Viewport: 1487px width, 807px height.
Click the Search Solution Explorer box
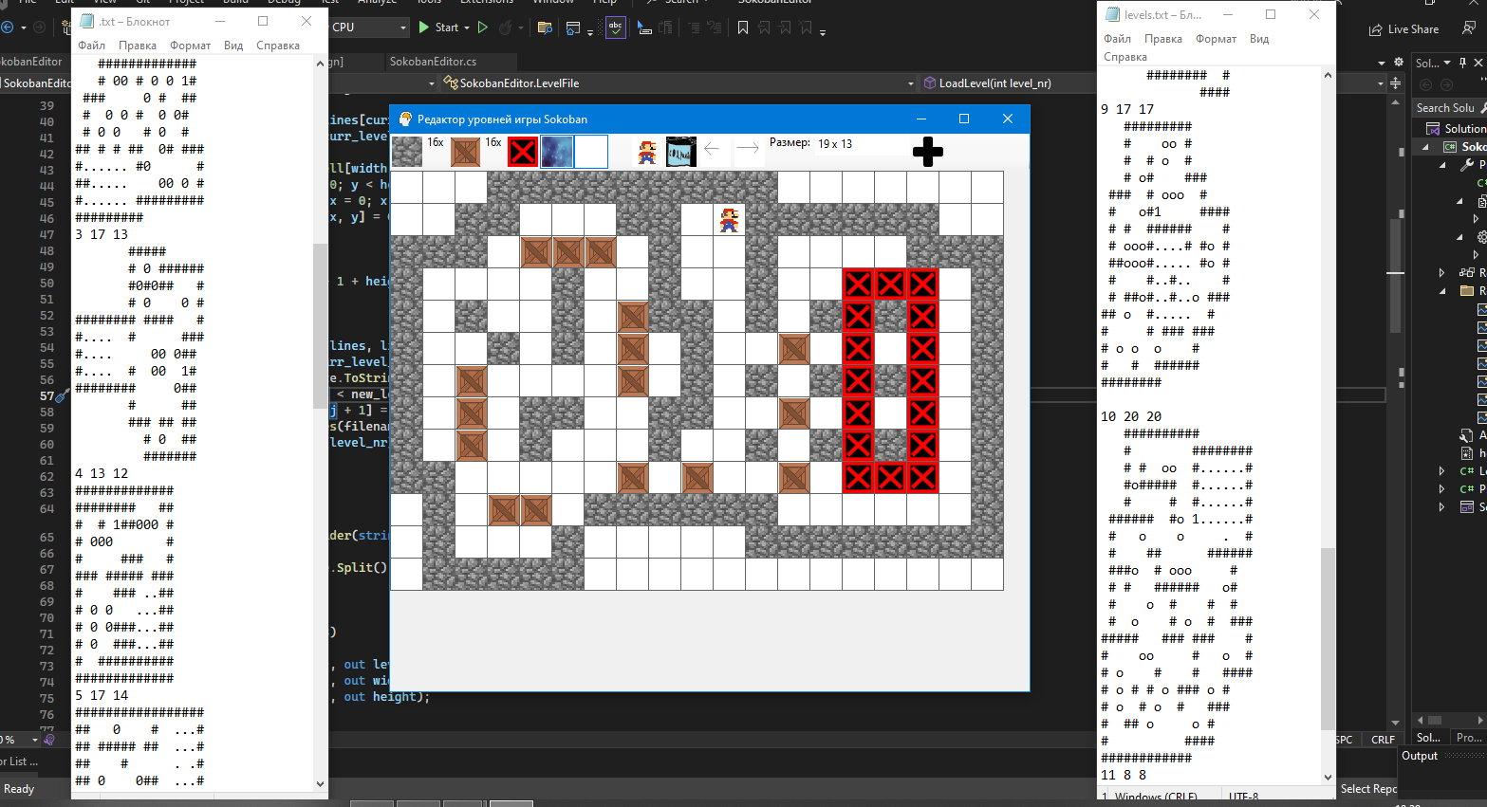[x=1447, y=108]
